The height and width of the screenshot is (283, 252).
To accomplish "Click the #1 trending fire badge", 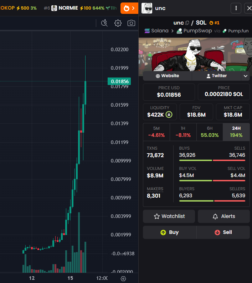I will click(215, 23).
